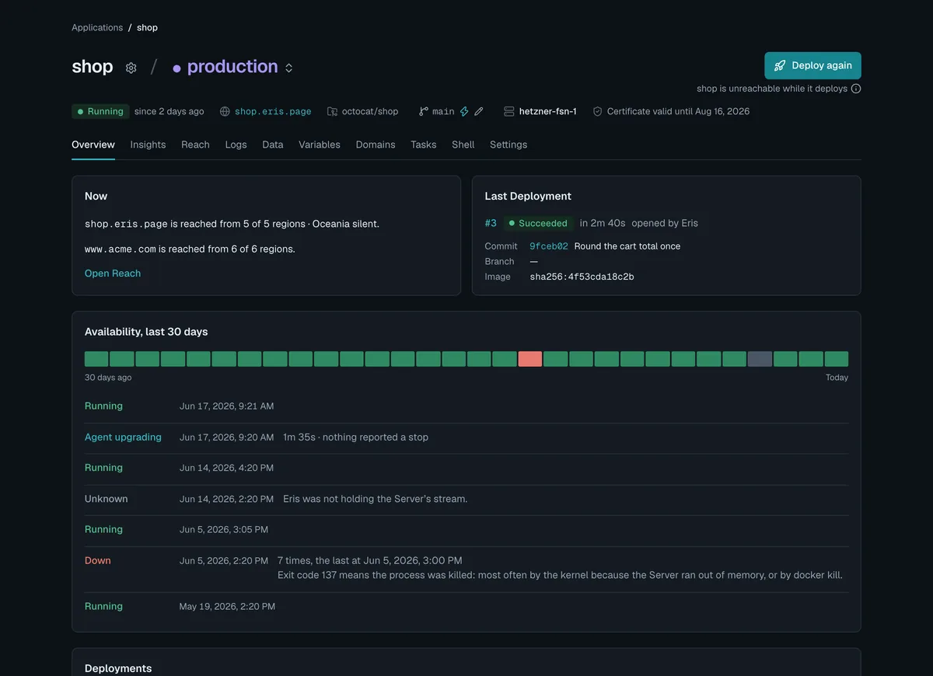Click the production environment name
Image resolution: width=933 pixels, height=676 pixels.
click(x=232, y=67)
